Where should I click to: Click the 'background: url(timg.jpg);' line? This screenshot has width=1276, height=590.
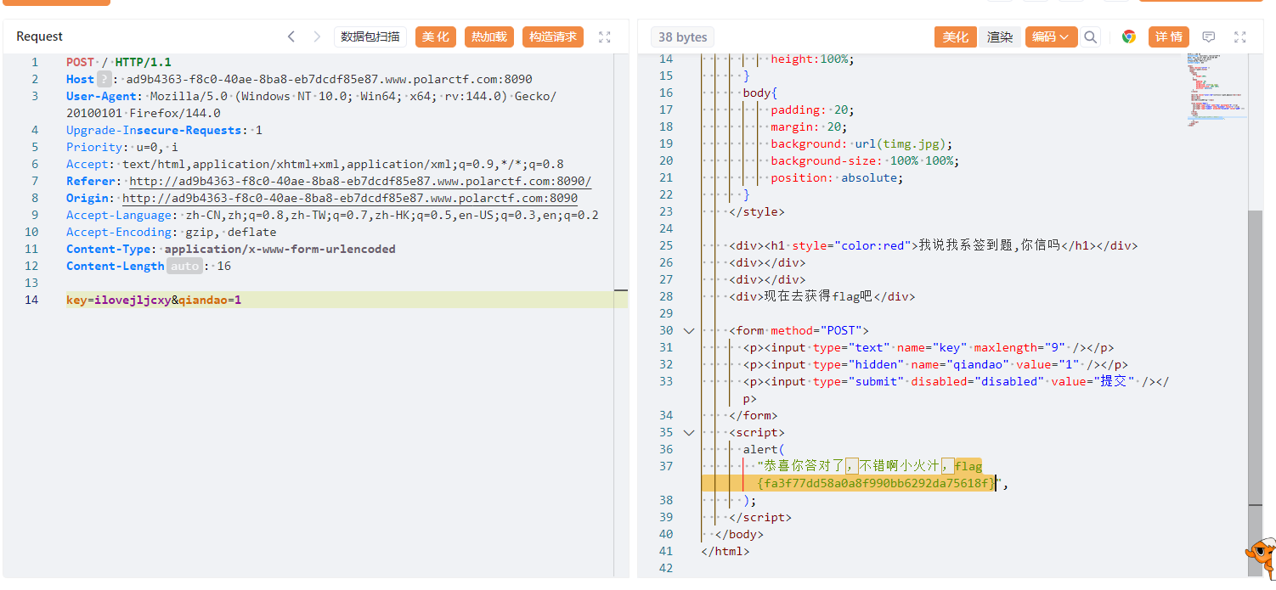(x=861, y=143)
